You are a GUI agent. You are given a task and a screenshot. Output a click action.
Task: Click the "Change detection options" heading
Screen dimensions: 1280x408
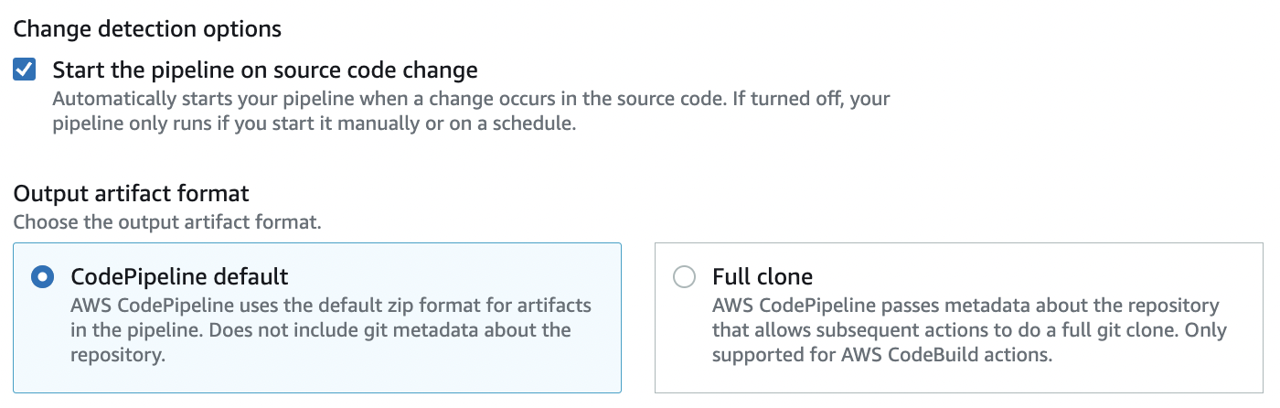coord(147,29)
